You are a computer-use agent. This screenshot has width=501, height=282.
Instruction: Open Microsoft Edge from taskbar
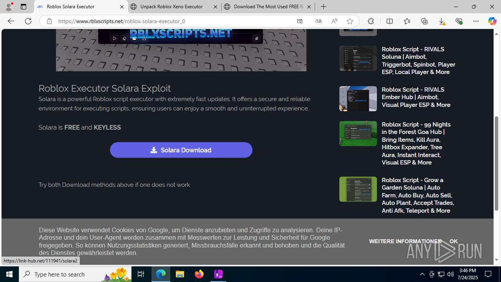(161, 274)
